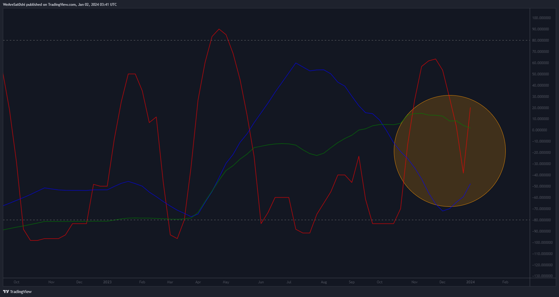Click the 70.000000 price axis label
Viewport: 559px width, 297px height.
click(x=540, y=52)
